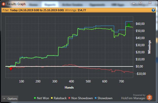Click the $10,00 y-axis label
158x103 pixels.
140,59
